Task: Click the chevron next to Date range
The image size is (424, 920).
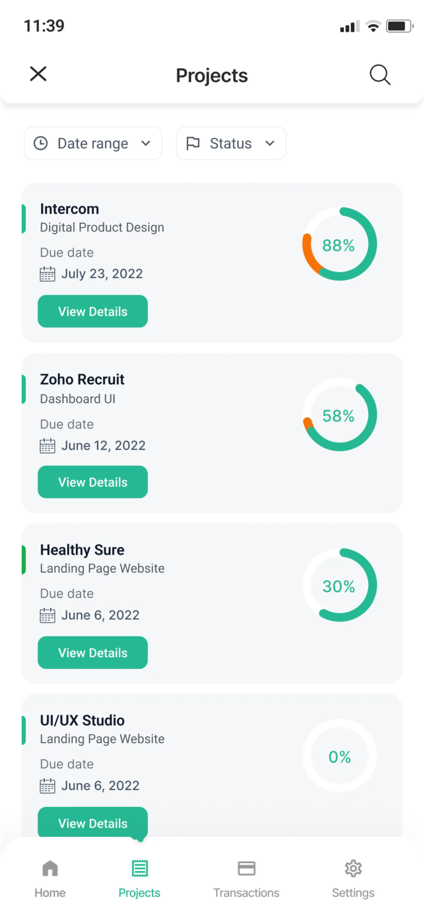Action: (146, 143)
